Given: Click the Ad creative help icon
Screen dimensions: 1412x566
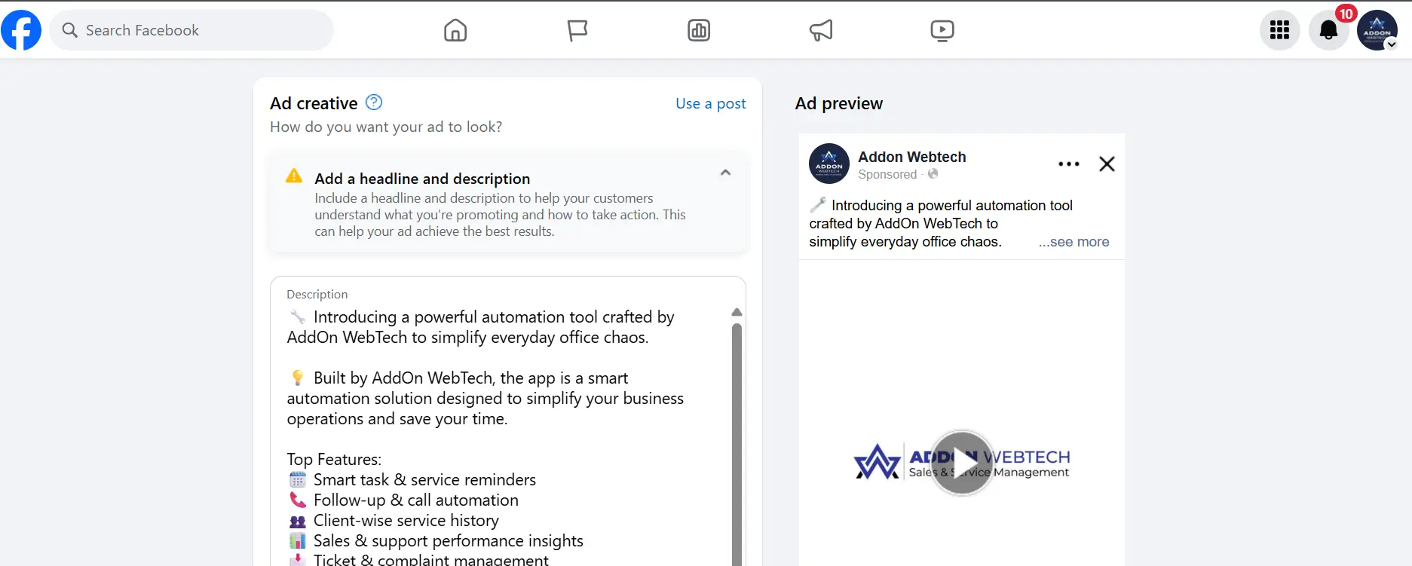Looking at the screenshot, I should [374, 102].
